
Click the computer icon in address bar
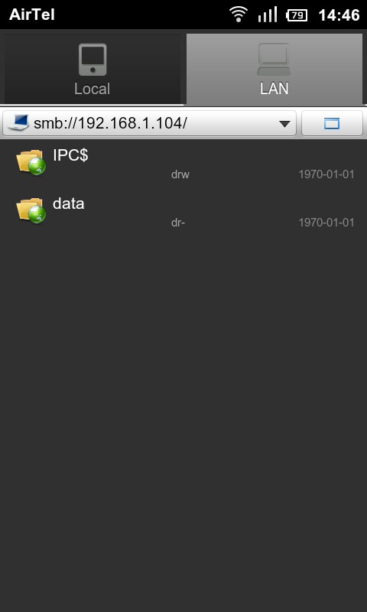(18, 122)
